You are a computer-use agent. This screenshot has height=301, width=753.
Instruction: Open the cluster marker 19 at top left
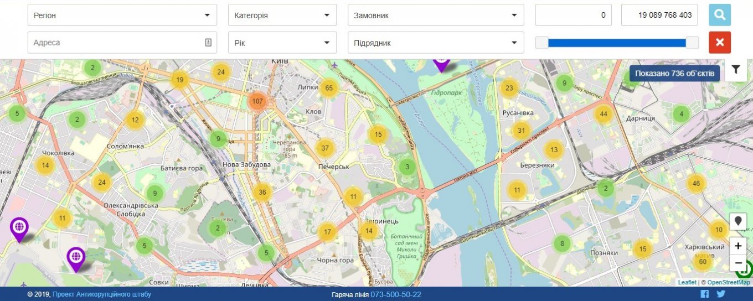(179, 80)
